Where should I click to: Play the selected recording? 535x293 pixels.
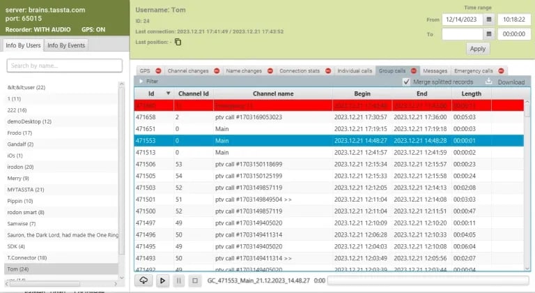(x=162, y=280)
